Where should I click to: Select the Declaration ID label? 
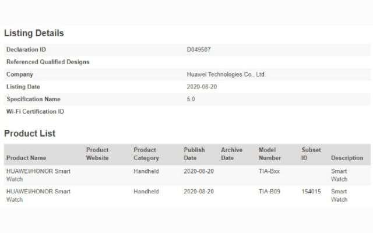click(x=26, y=50)
